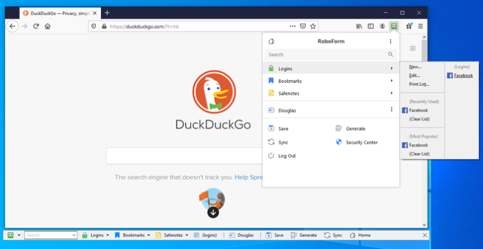Open the Firefox hamburger menu
This screenshot has height=249, width=483.
(x=420, y=26)
